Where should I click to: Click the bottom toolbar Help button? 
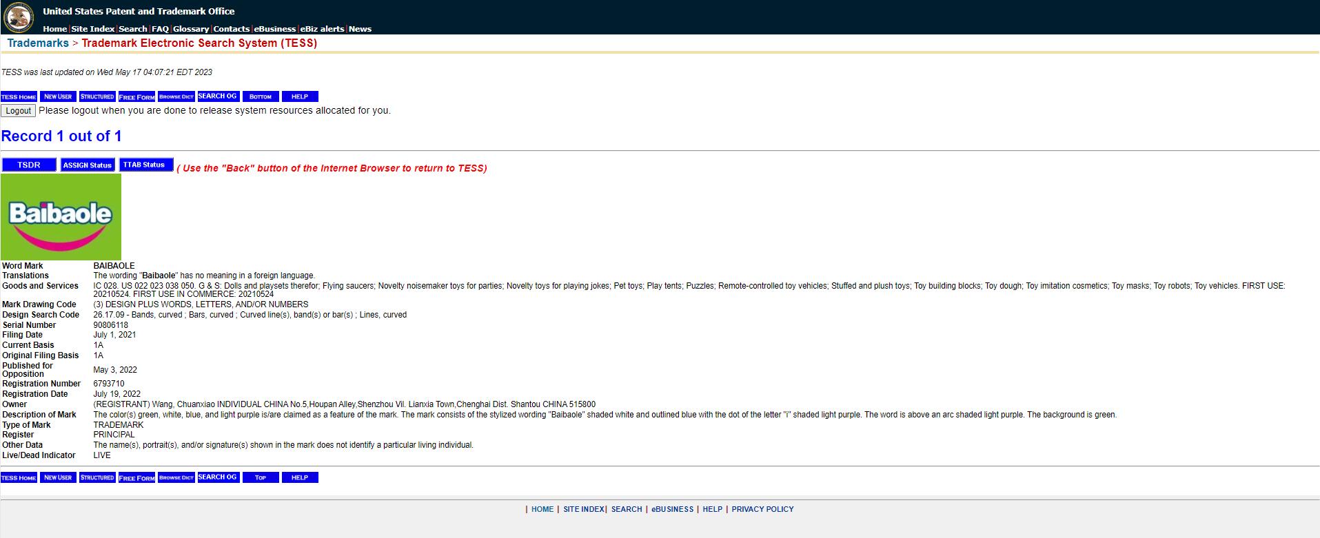coord(300,477)
